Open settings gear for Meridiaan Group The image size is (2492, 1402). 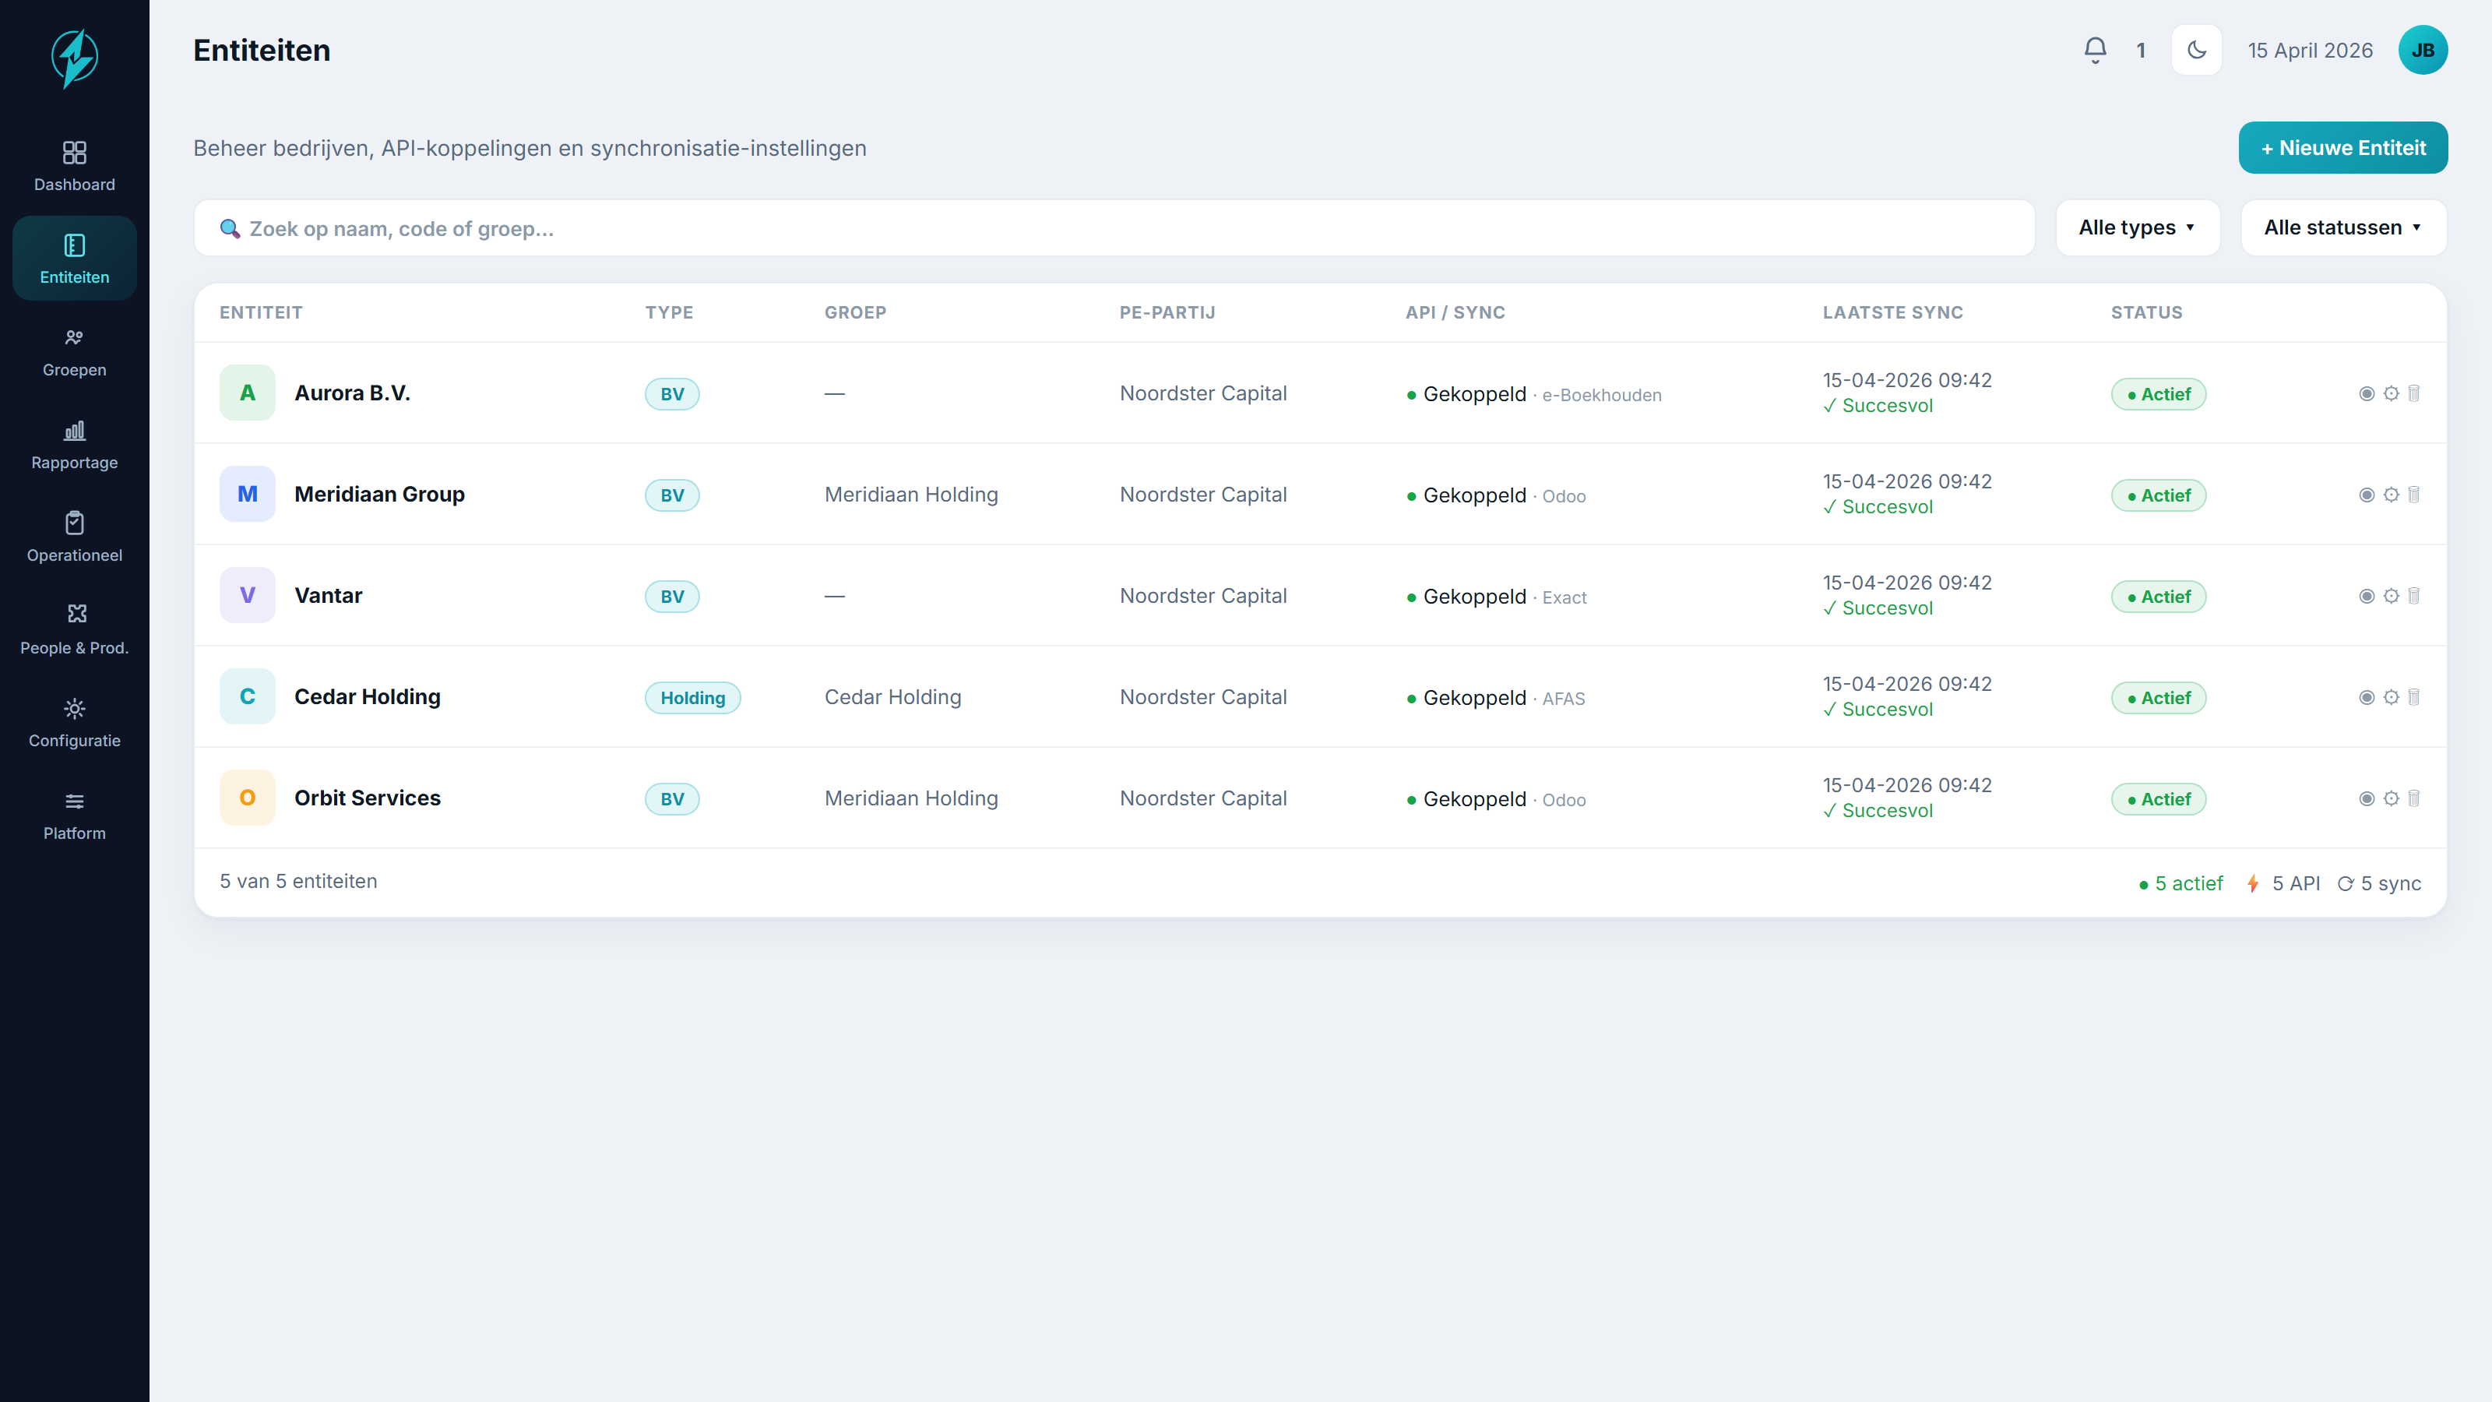tap(2391, 495)
